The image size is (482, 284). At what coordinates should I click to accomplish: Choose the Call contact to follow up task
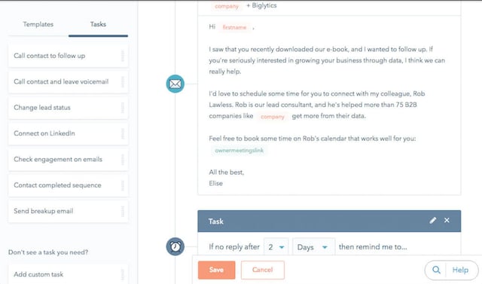[x=68, y=56]
